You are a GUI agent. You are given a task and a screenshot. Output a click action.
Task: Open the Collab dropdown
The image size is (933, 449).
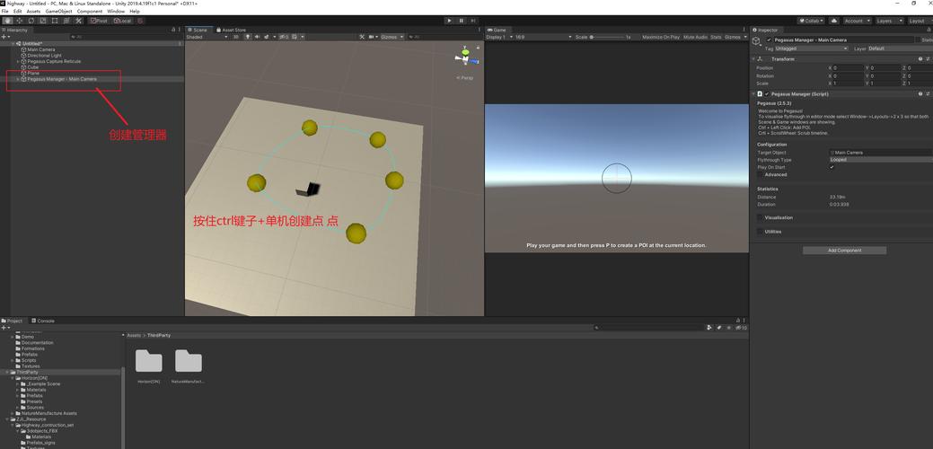[813, 21]
